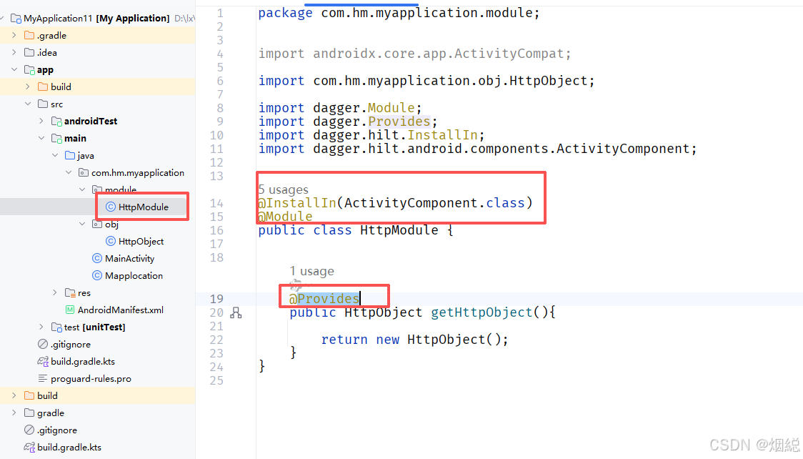Collapse the app module node

(x=14, y=69)
